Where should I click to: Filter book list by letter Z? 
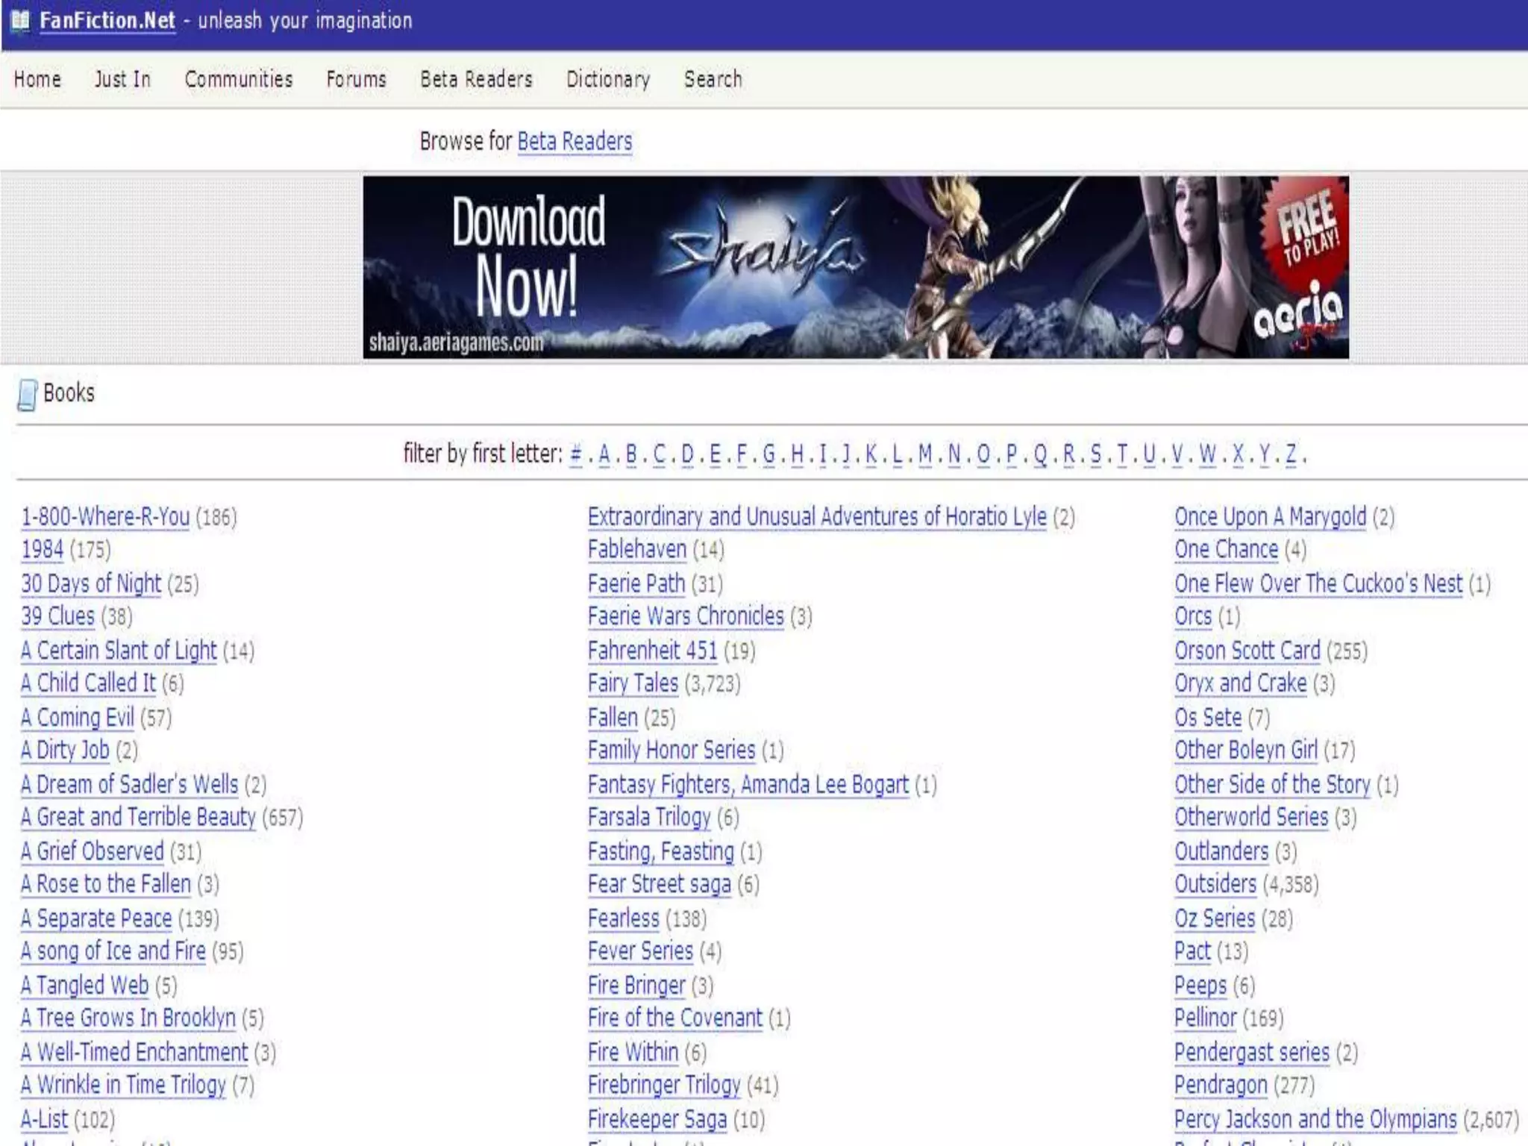[1291, 454]
